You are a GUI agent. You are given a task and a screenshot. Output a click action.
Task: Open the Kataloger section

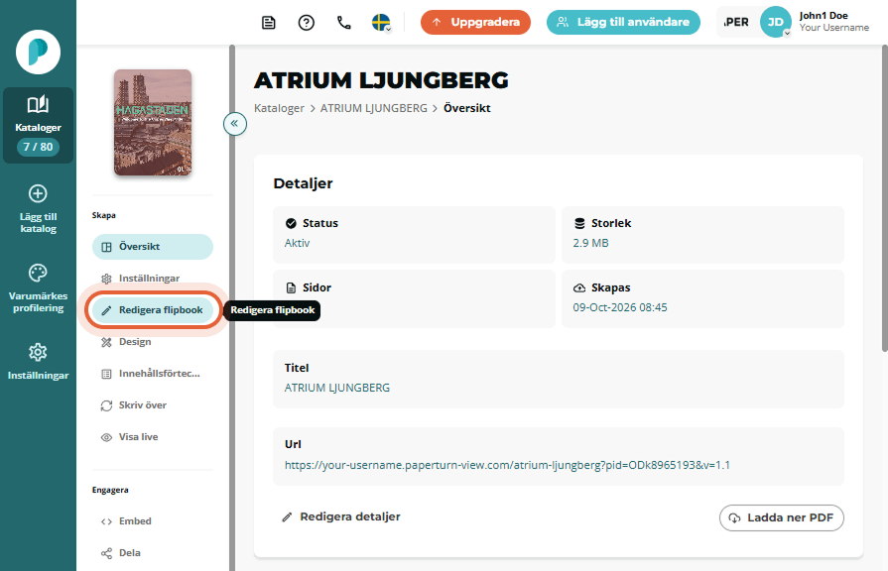38,125
